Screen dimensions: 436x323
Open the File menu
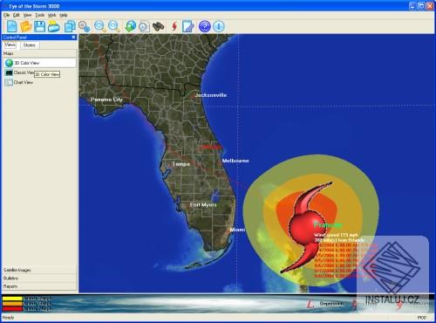click(x=7, y=15)
